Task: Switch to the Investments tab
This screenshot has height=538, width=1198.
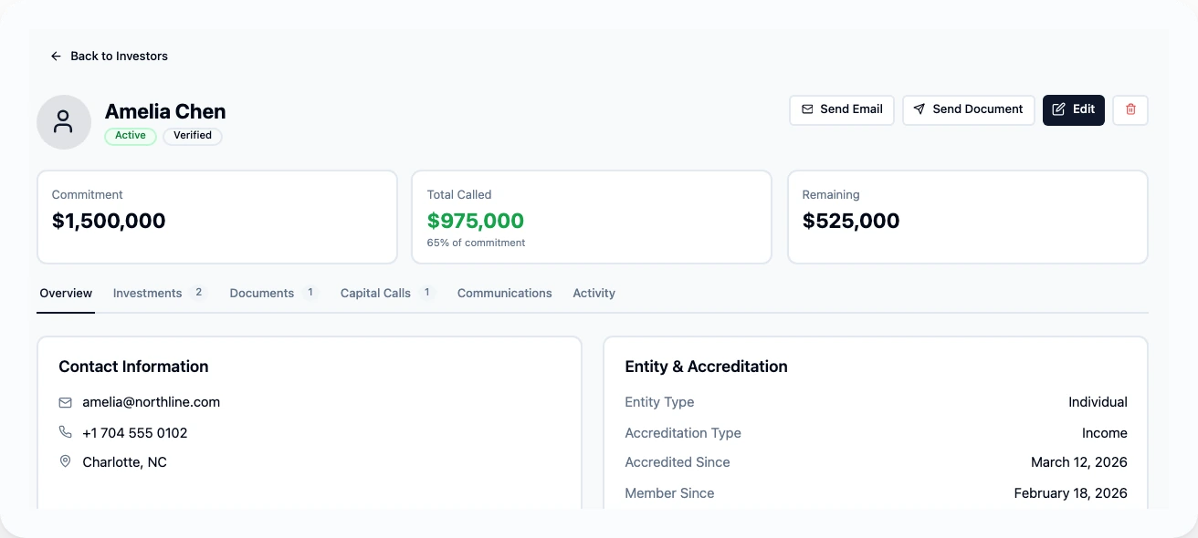Action: pos(159,294)
